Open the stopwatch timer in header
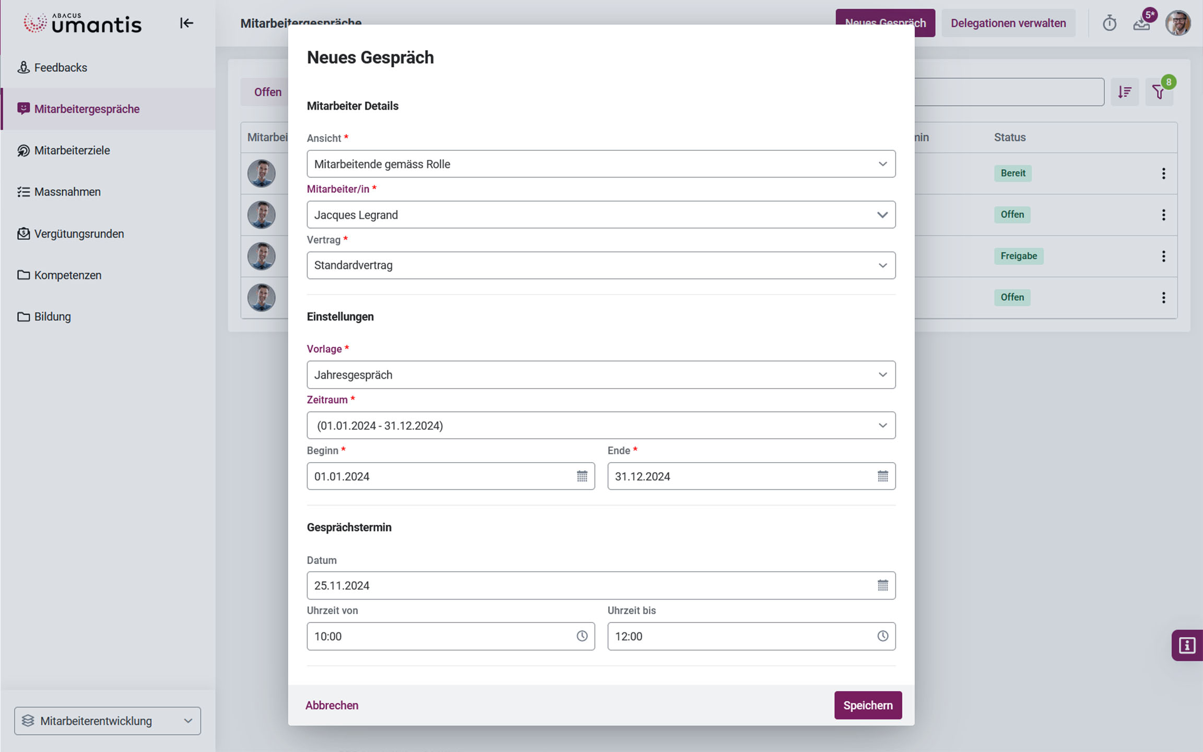The height and width of the screenshot is (752, 1203). (1109, 23)
